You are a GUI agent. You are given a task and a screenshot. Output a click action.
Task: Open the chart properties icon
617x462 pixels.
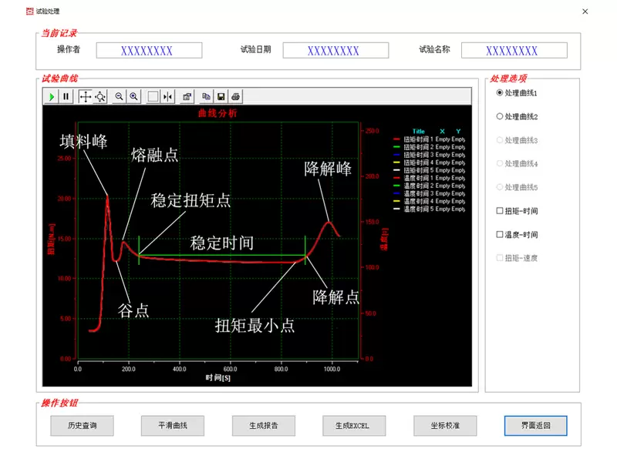(x=187, y=96)
